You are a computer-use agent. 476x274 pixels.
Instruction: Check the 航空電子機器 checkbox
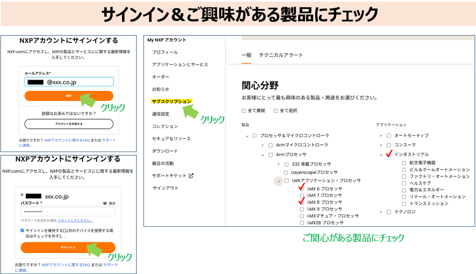point(404,163)
